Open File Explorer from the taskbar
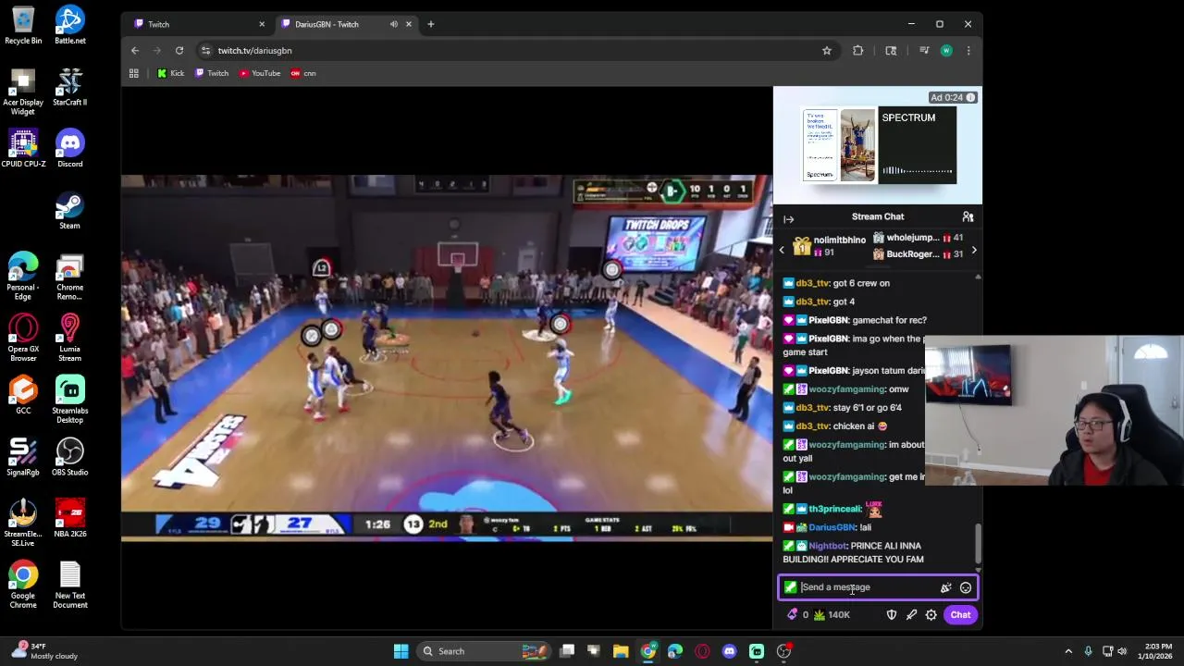The width and height of the screenshot is (1184, 666). point(621,651)
